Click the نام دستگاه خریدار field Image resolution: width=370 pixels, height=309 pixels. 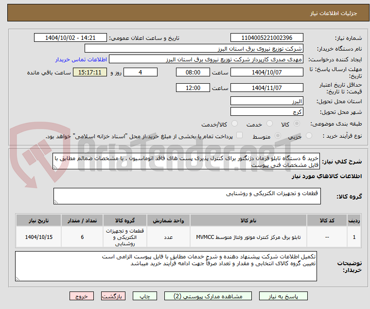194,49
